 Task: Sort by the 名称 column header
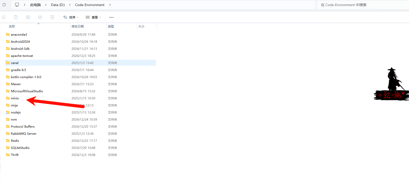pos(12,27)
